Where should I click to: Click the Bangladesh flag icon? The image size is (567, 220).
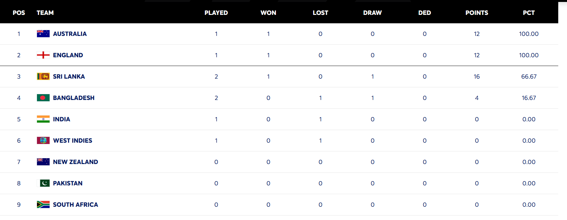tap(43, 98)
